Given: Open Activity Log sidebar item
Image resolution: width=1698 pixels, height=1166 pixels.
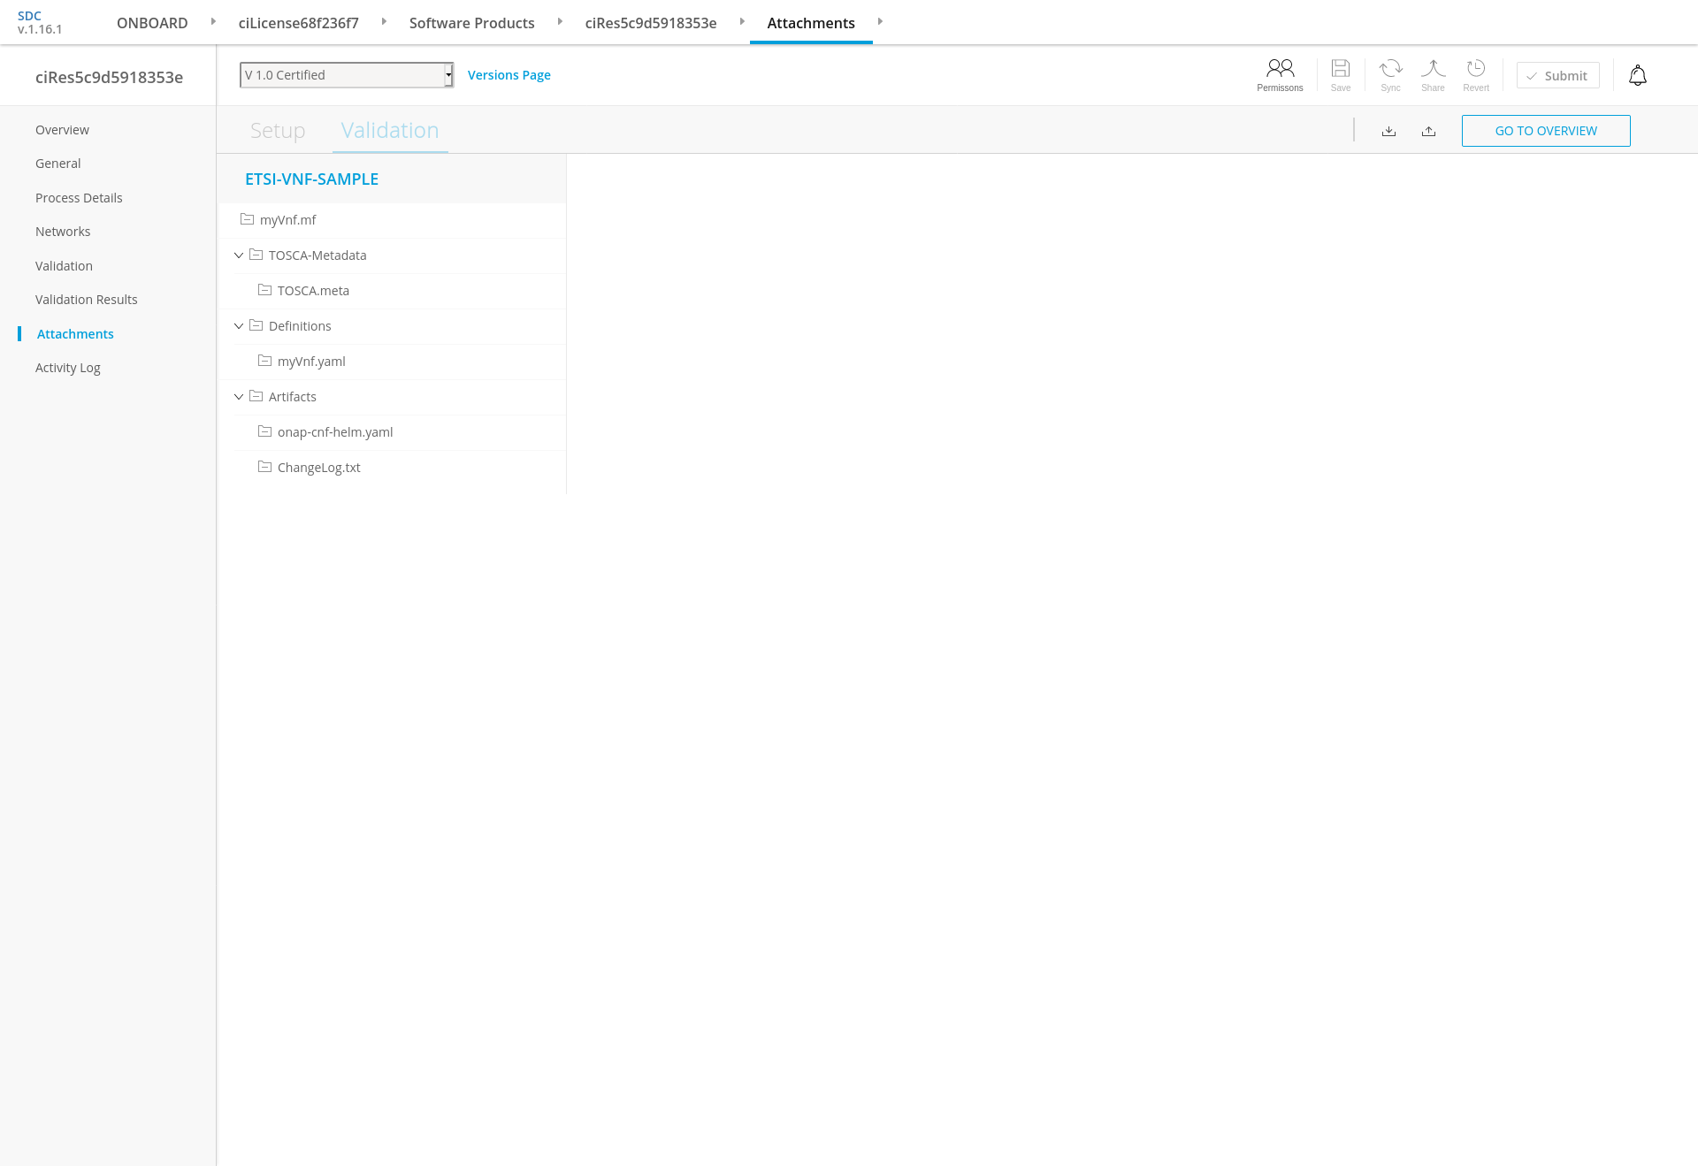Looking at the screenshot, I should (67, 368).
